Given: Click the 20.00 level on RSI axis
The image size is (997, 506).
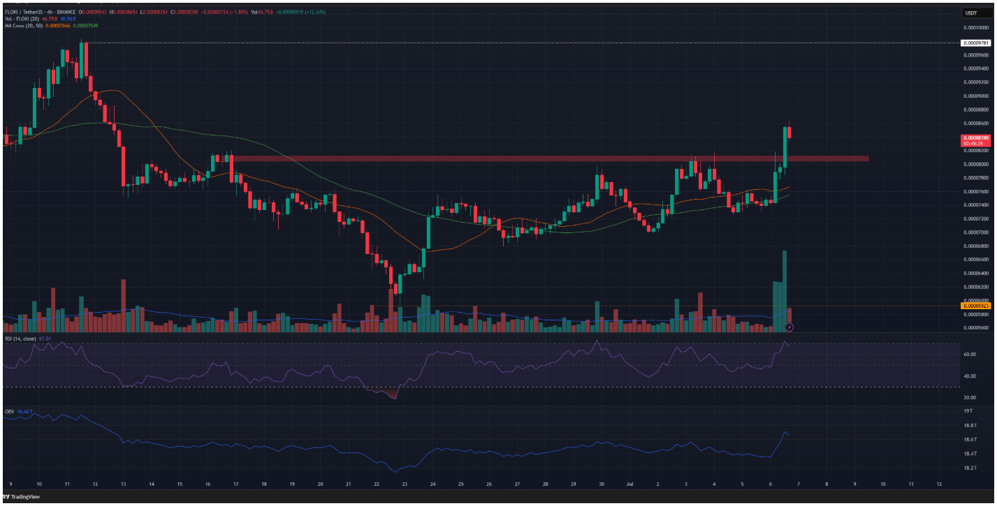Looking at the screenshot, I should (x=969, y=397).
